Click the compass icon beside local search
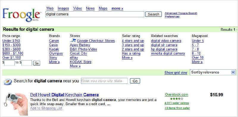 point(8,82)
